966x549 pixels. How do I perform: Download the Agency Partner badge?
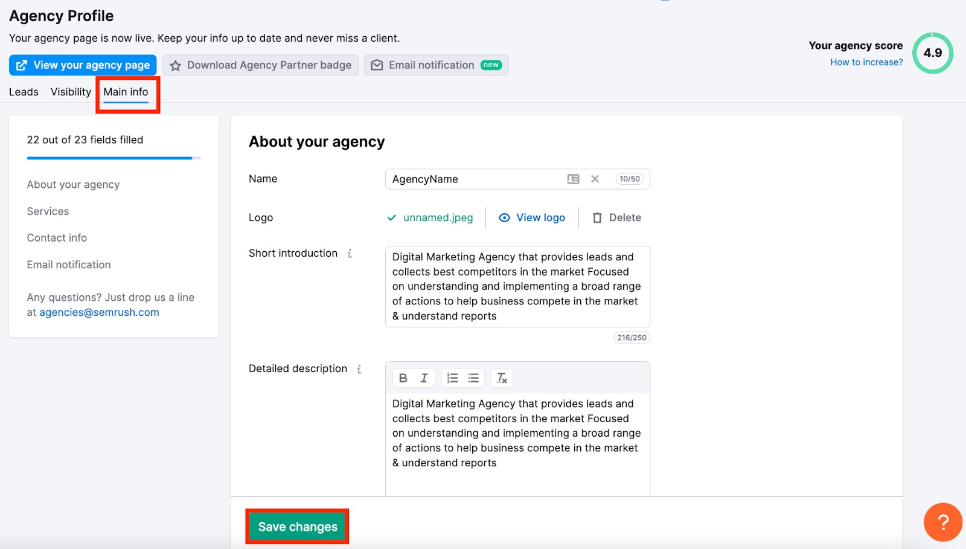(x=260, y=65)
